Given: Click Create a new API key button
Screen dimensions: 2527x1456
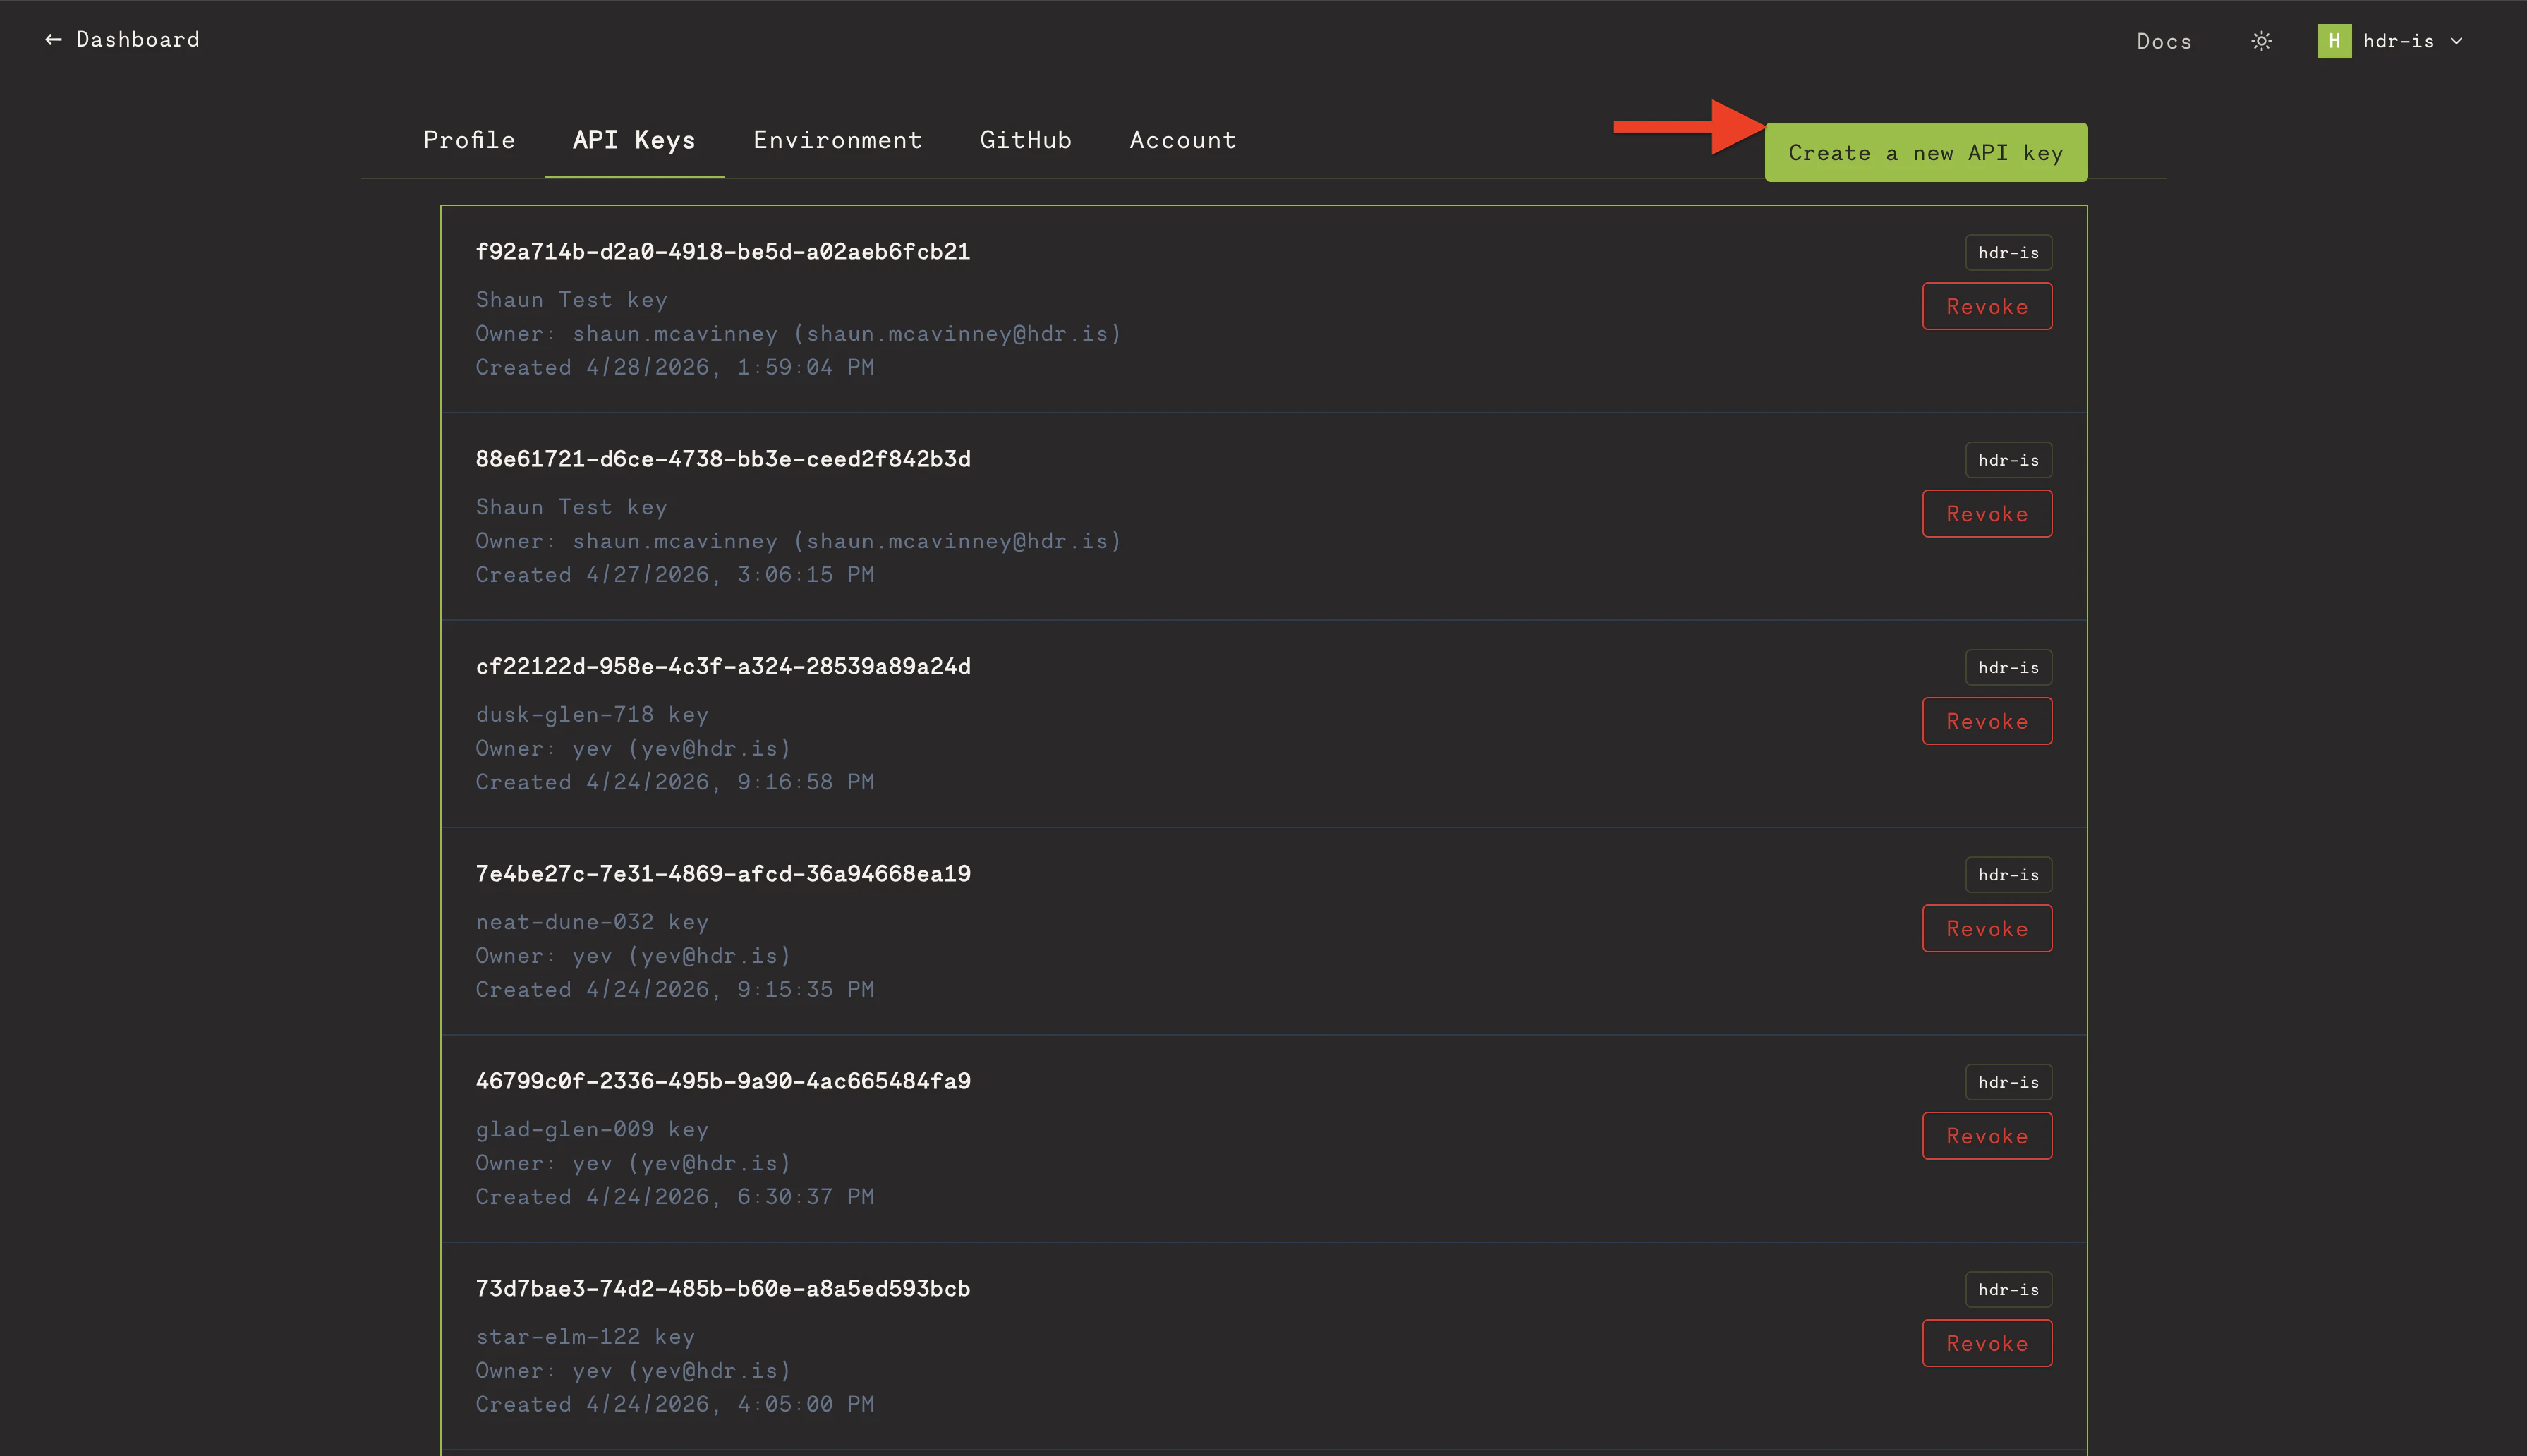Looking at the screenshot, I should pos(1926,152).
